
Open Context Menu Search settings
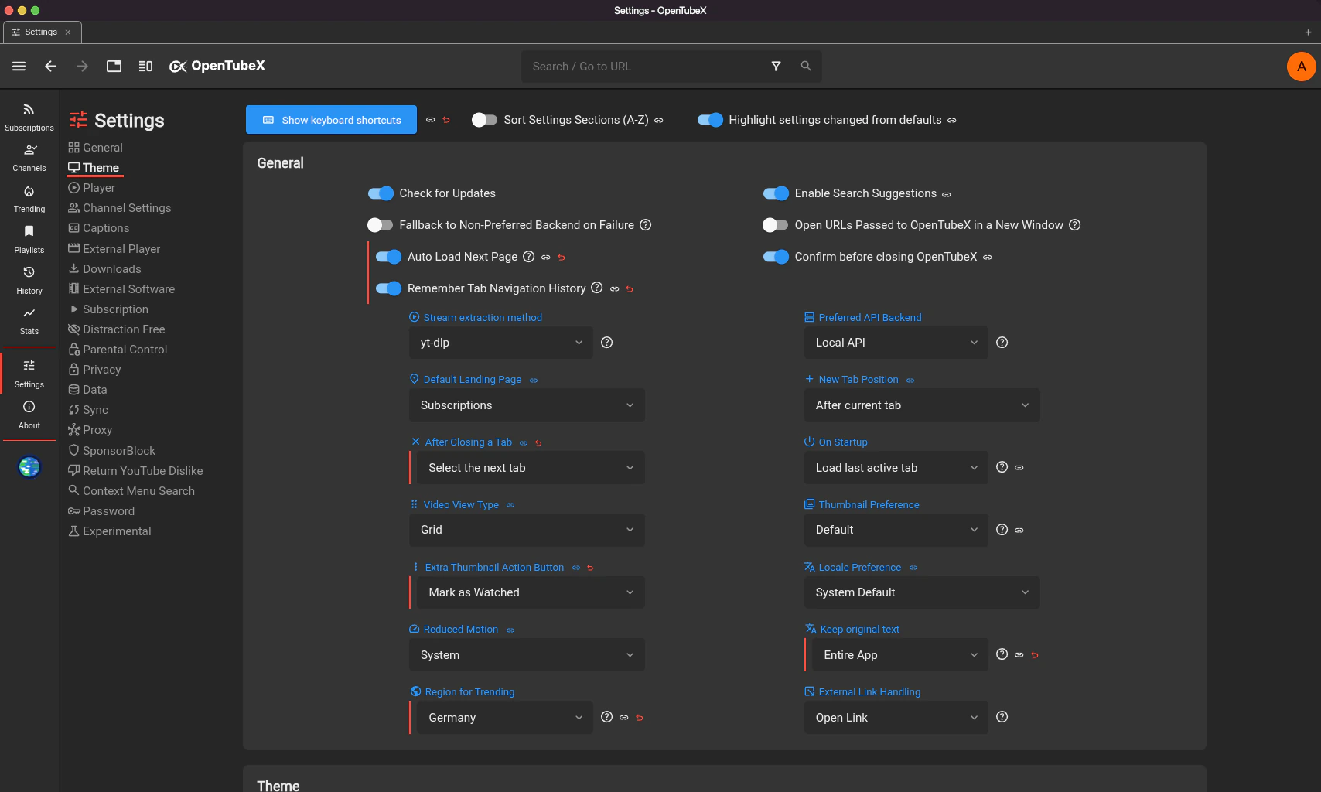point(131,491)
